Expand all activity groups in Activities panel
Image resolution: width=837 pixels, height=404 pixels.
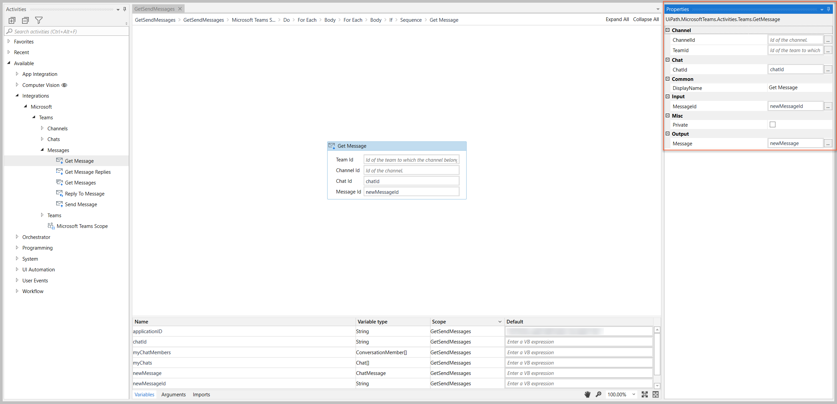pyautogui.click(x=12, y=20)
